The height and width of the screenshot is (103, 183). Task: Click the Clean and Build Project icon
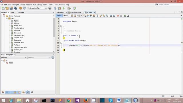(59, 8)
